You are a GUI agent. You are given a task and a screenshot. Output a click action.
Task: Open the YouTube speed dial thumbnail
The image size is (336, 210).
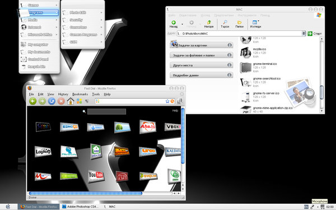96,176
